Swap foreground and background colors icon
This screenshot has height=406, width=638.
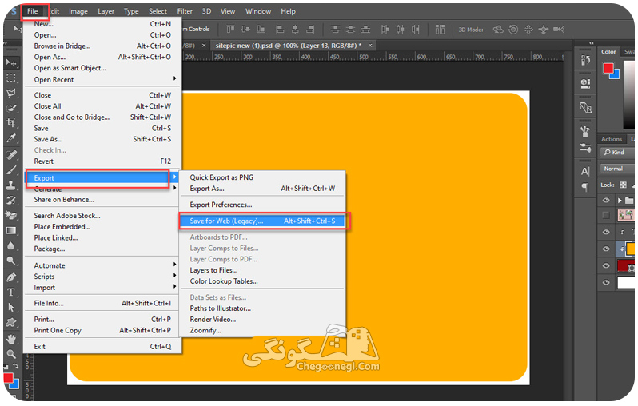[15, 366]
